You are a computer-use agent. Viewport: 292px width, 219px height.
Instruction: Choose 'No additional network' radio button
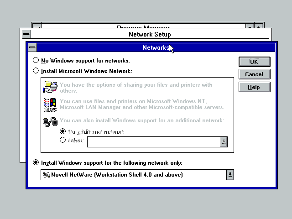63,131
